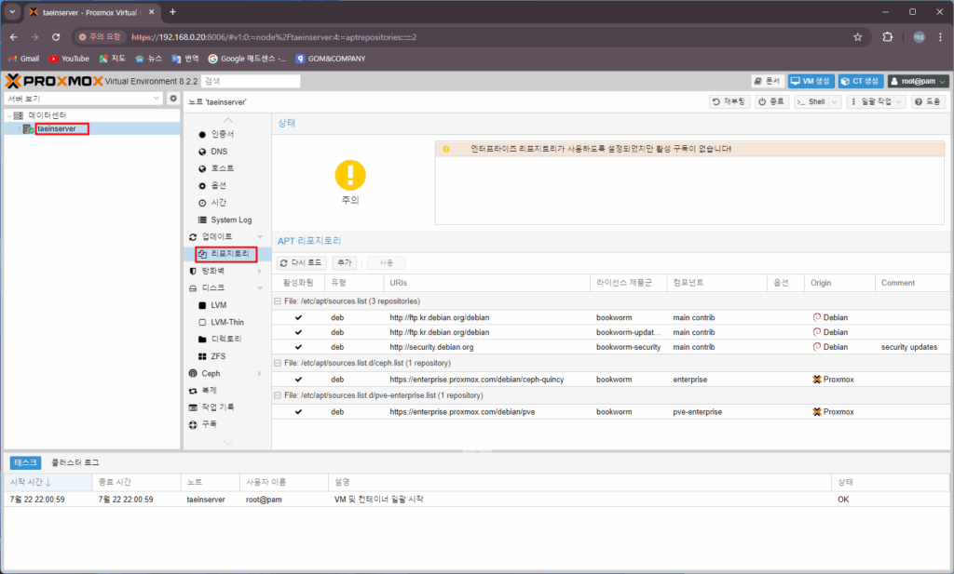Open the 디렉토리 (directory) entry
The height and width of the screenshot is (574, 954).
[x=225, y=339]
